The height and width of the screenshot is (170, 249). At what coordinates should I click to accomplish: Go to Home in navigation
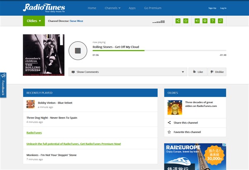92,8
